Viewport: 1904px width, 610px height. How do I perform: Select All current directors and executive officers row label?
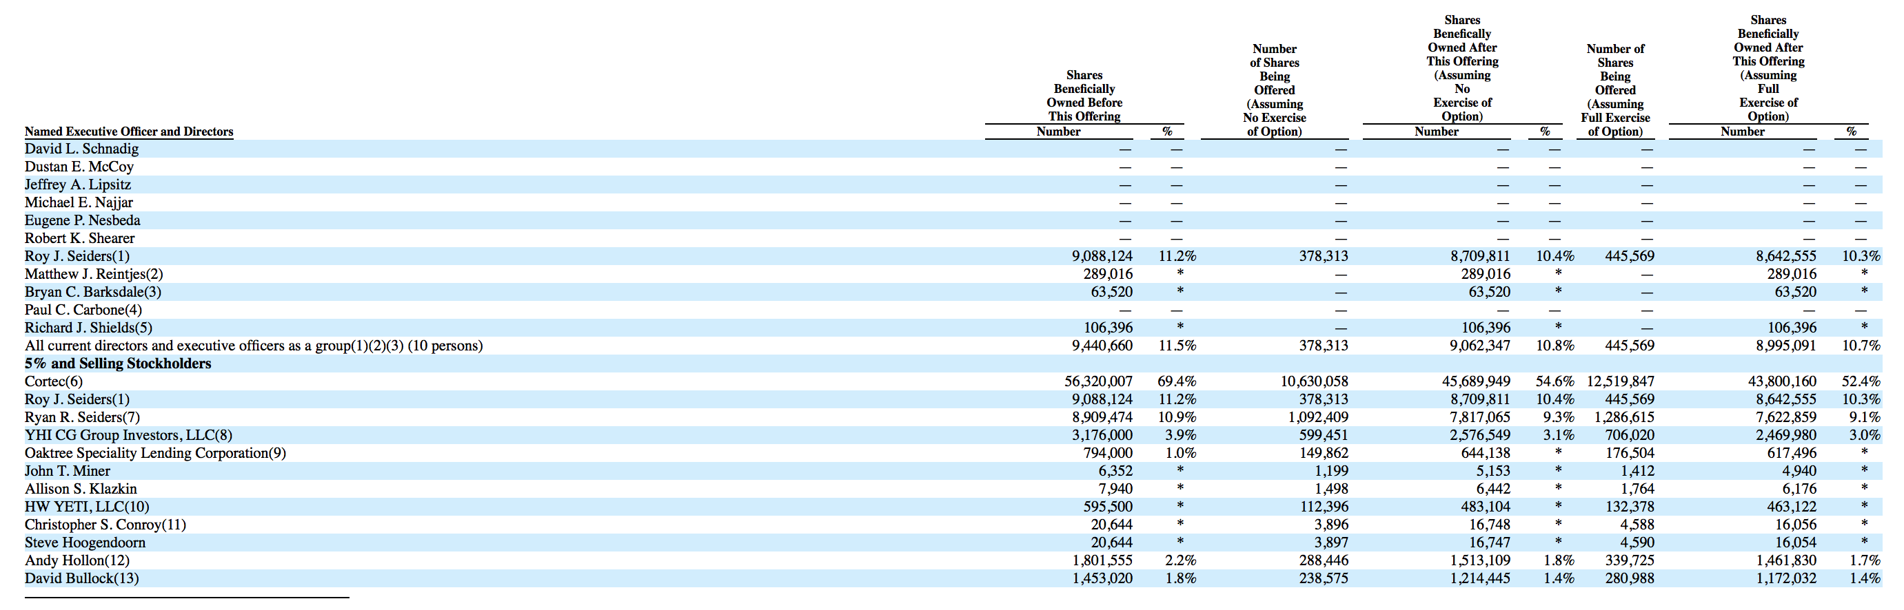pos(254,346)
